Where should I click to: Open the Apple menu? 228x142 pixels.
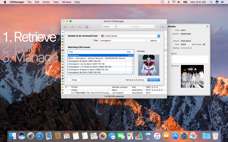point(5,2)
